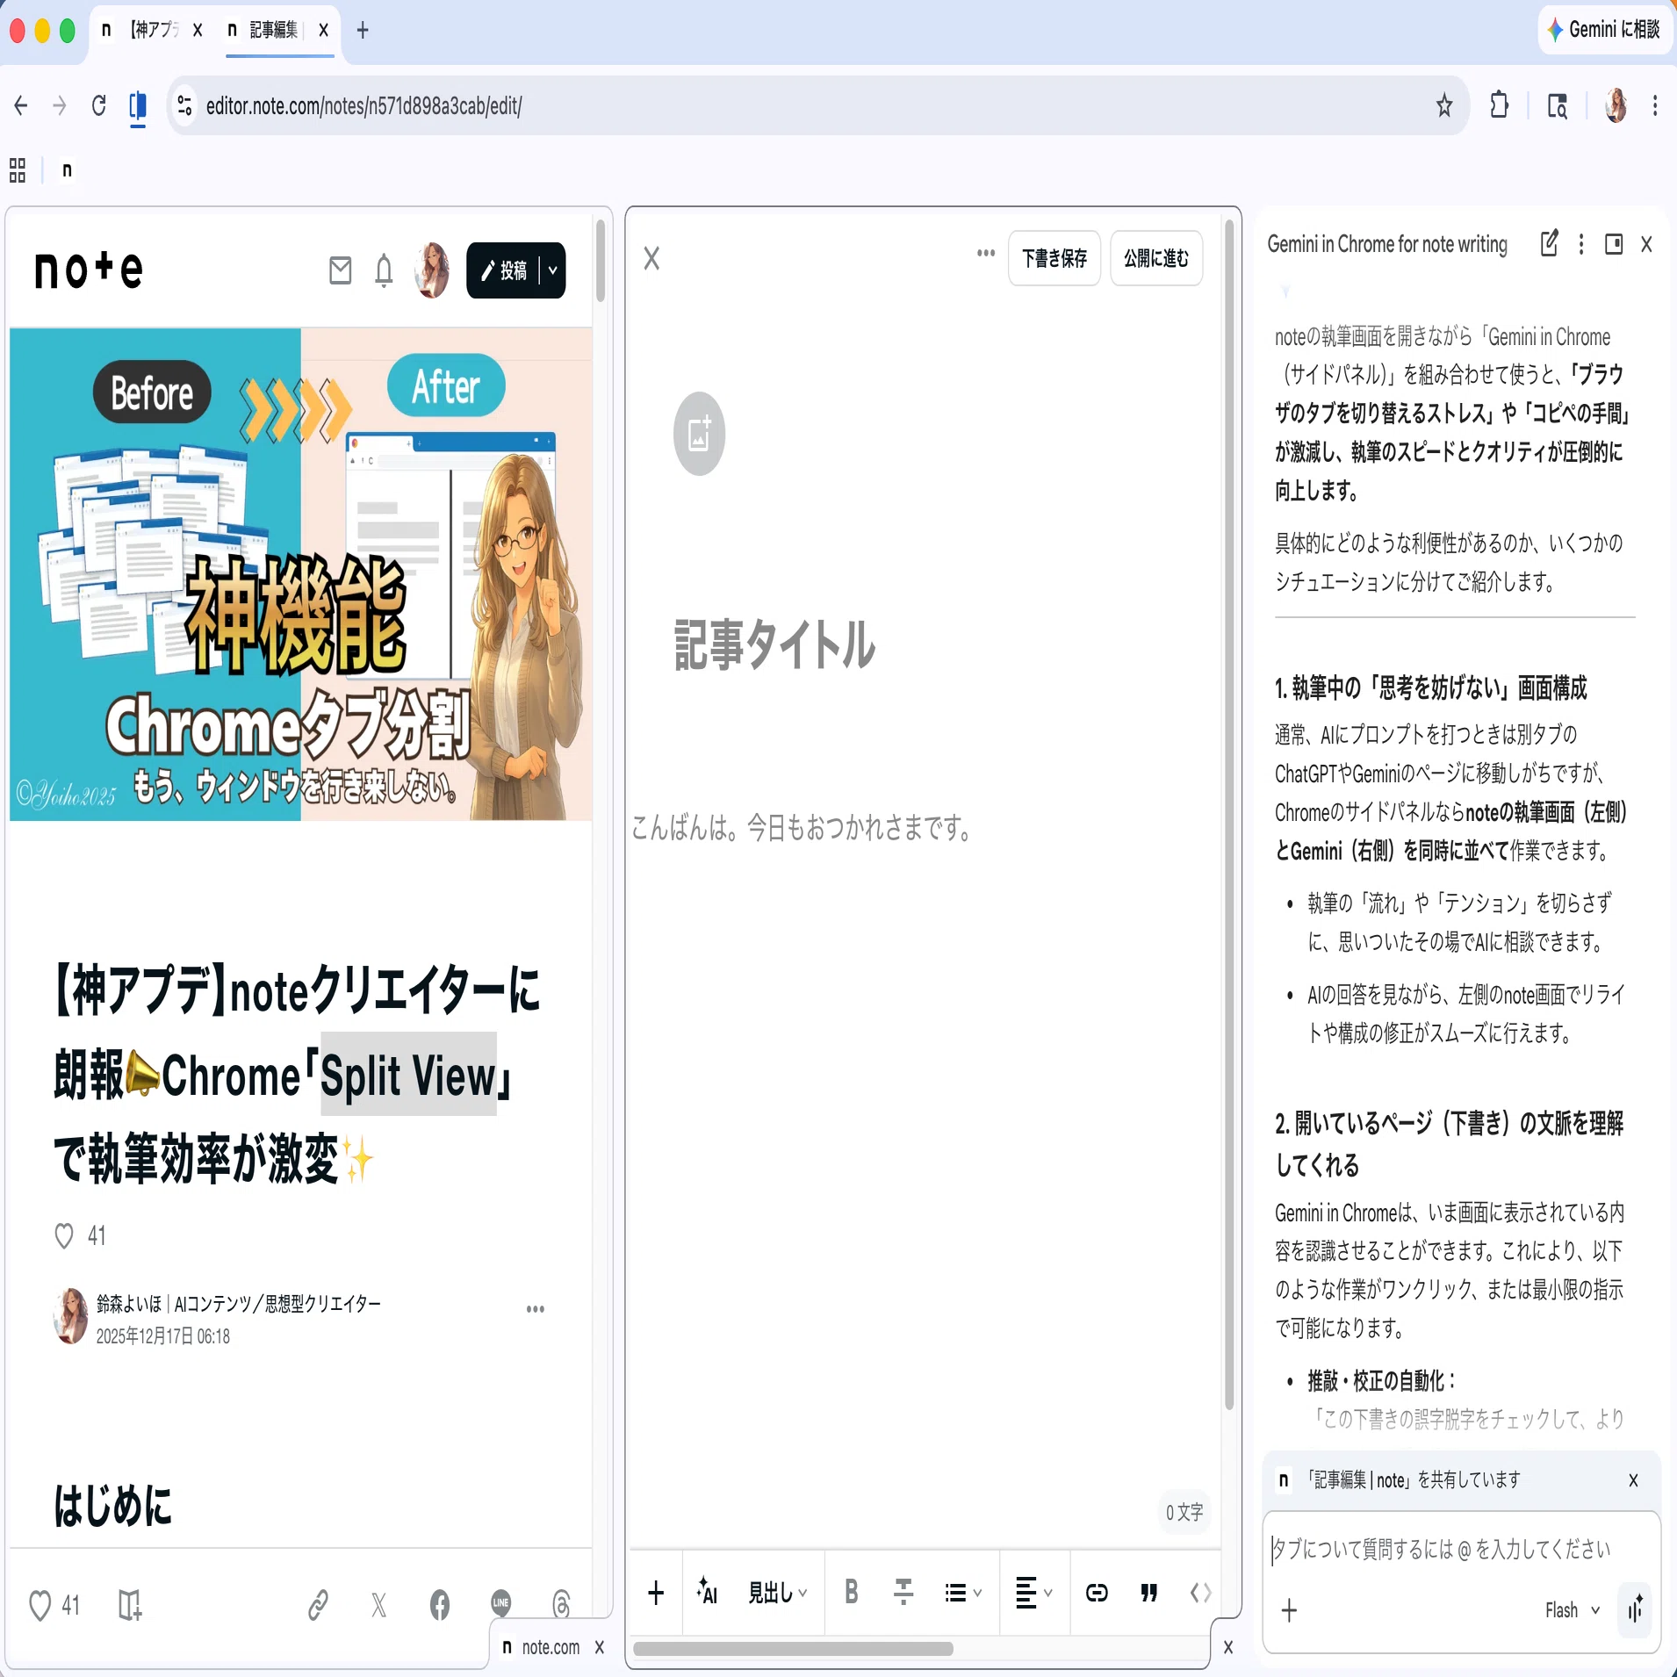Viewport: 1677px width, 1677px height.
Task: Add attachment with Gemini plus button
Action: [x=1289, y=1610]
